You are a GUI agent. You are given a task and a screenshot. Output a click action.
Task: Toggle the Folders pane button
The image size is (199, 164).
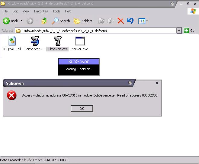pos(83,21)
